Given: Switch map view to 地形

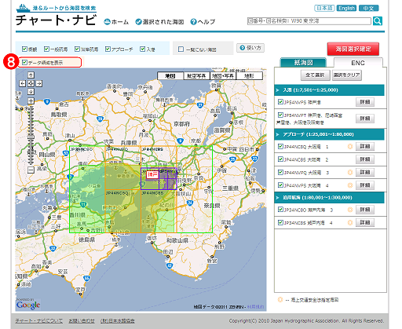Looking at the screenshot, I should coord(249,76).
